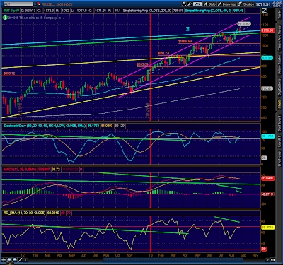283x265 pixels.
Task: Click the share icon left of the wrench
Action: [x=184, y=4]
